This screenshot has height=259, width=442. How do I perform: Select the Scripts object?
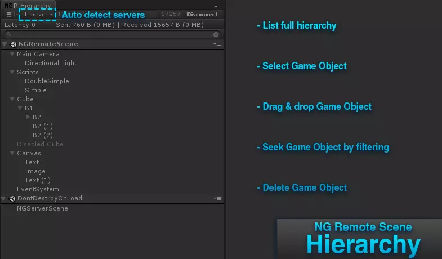[x=28, y=72]
